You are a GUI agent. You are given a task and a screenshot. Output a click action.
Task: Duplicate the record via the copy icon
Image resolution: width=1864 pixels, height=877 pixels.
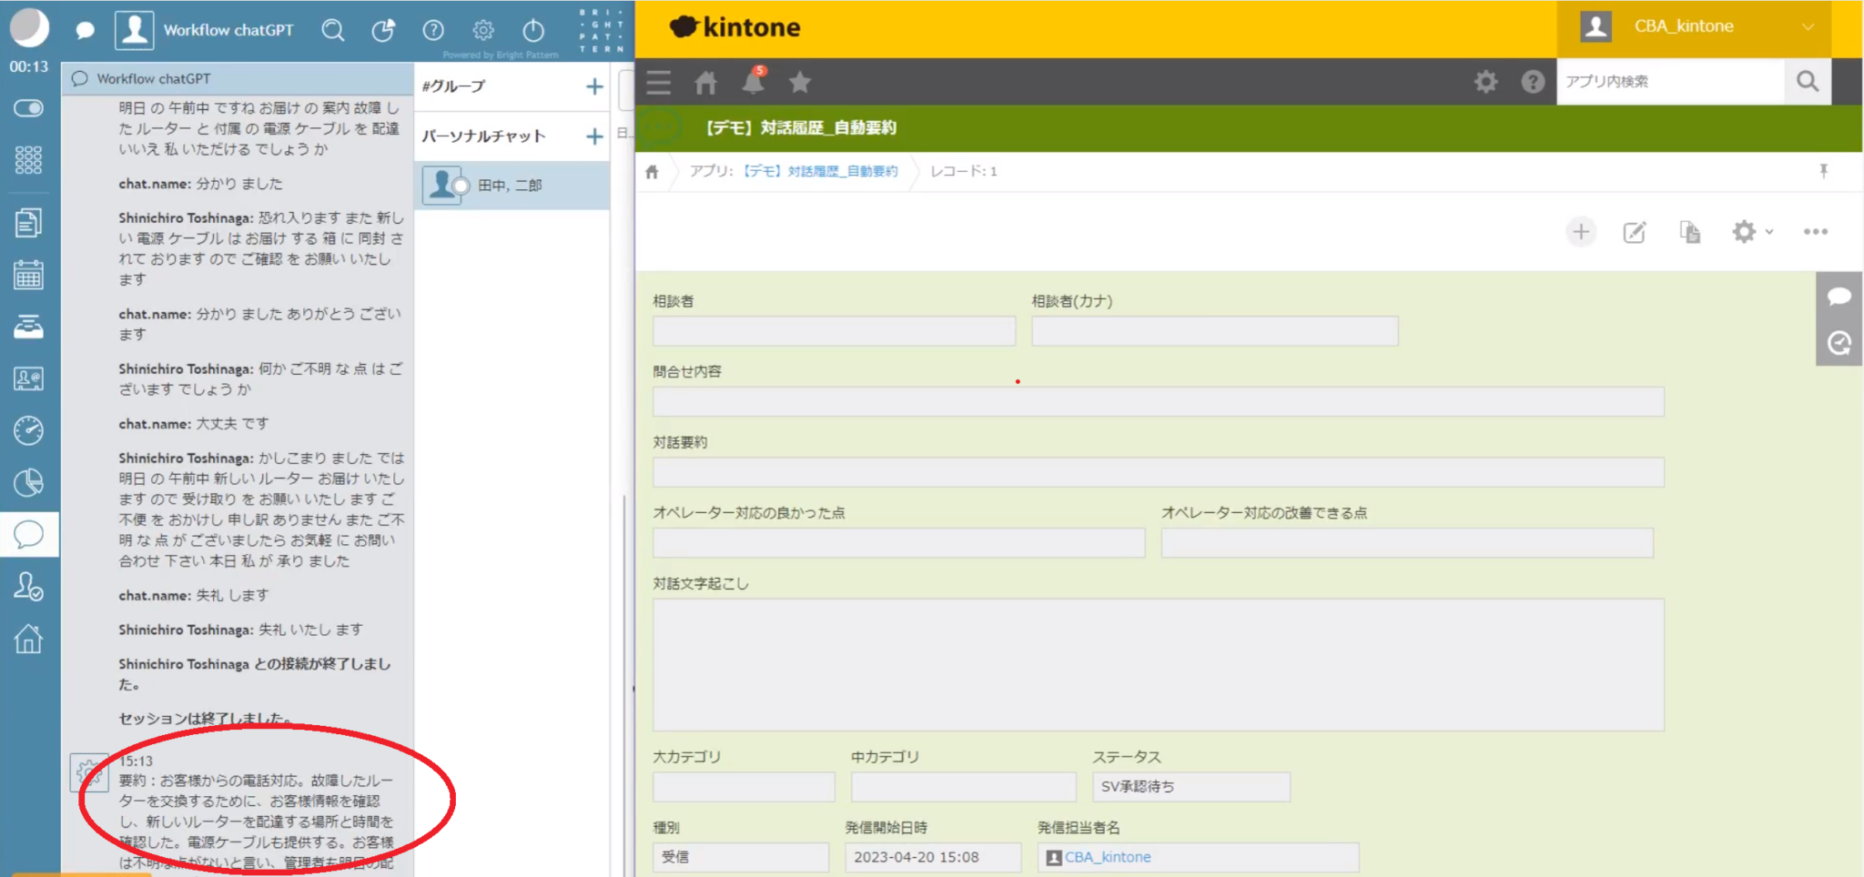(x=1690, y=232)
